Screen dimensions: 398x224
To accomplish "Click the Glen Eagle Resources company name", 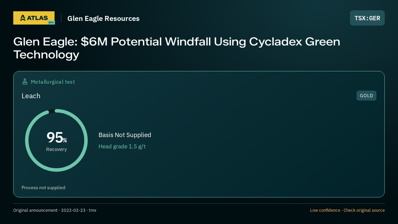I will pyautogui.click(x=103, y=19).
